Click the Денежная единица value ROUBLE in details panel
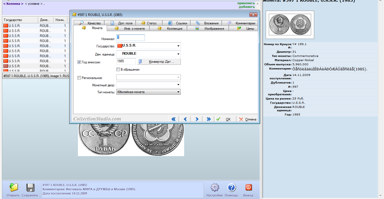Image resolution: width=384 pixels, height=199 pixels. tap(299, 107)
